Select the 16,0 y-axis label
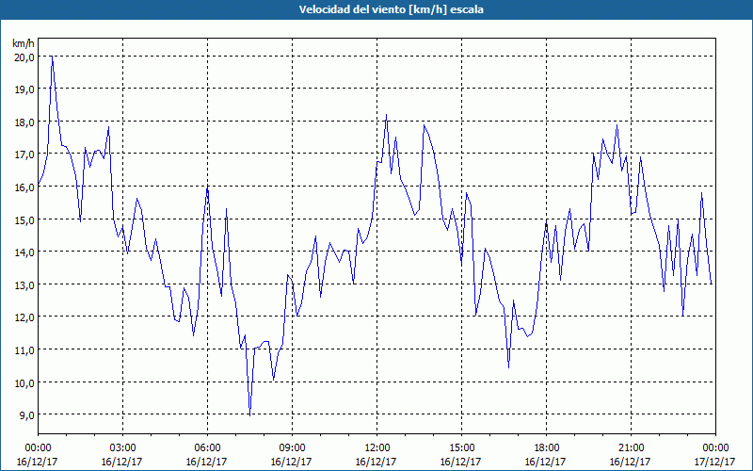Screen dimensions: 753x471 click(x=24, y=187)
